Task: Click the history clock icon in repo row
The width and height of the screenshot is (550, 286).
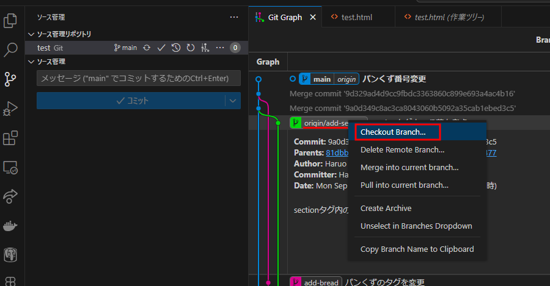Action: pos(176,48)
